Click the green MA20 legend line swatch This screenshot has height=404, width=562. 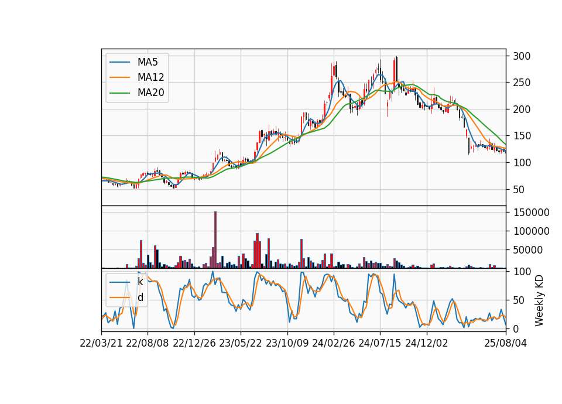pyautogui.click(x=119, y=93)
